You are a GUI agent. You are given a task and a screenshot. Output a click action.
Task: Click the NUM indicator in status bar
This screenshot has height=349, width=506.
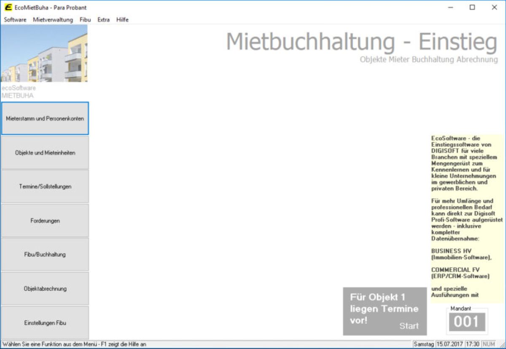488,344
